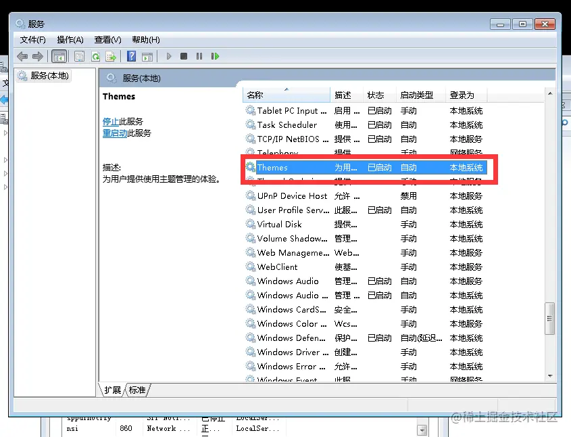Sort by the 名称 column header
This screenshot has width=571, height=437.
click(x=287, y=95)
